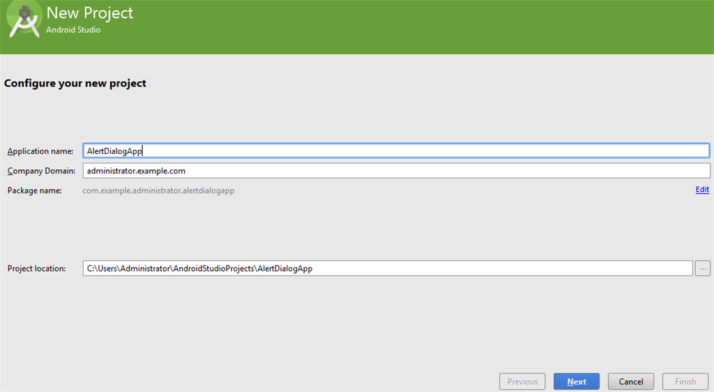The height and width of the screenshot is (392, 714).
Task: Select the package name text com.example.administrator.alertdialogapp
Action: coord(158,191)
